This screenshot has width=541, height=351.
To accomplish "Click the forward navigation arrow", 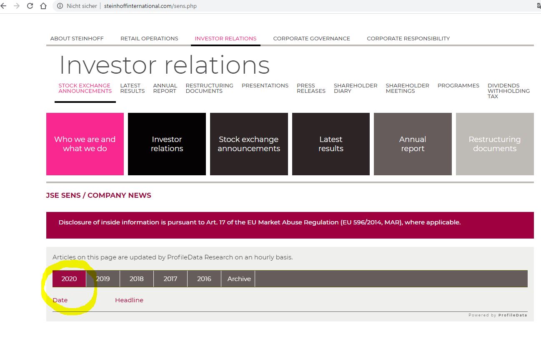I will coord(18,6).
